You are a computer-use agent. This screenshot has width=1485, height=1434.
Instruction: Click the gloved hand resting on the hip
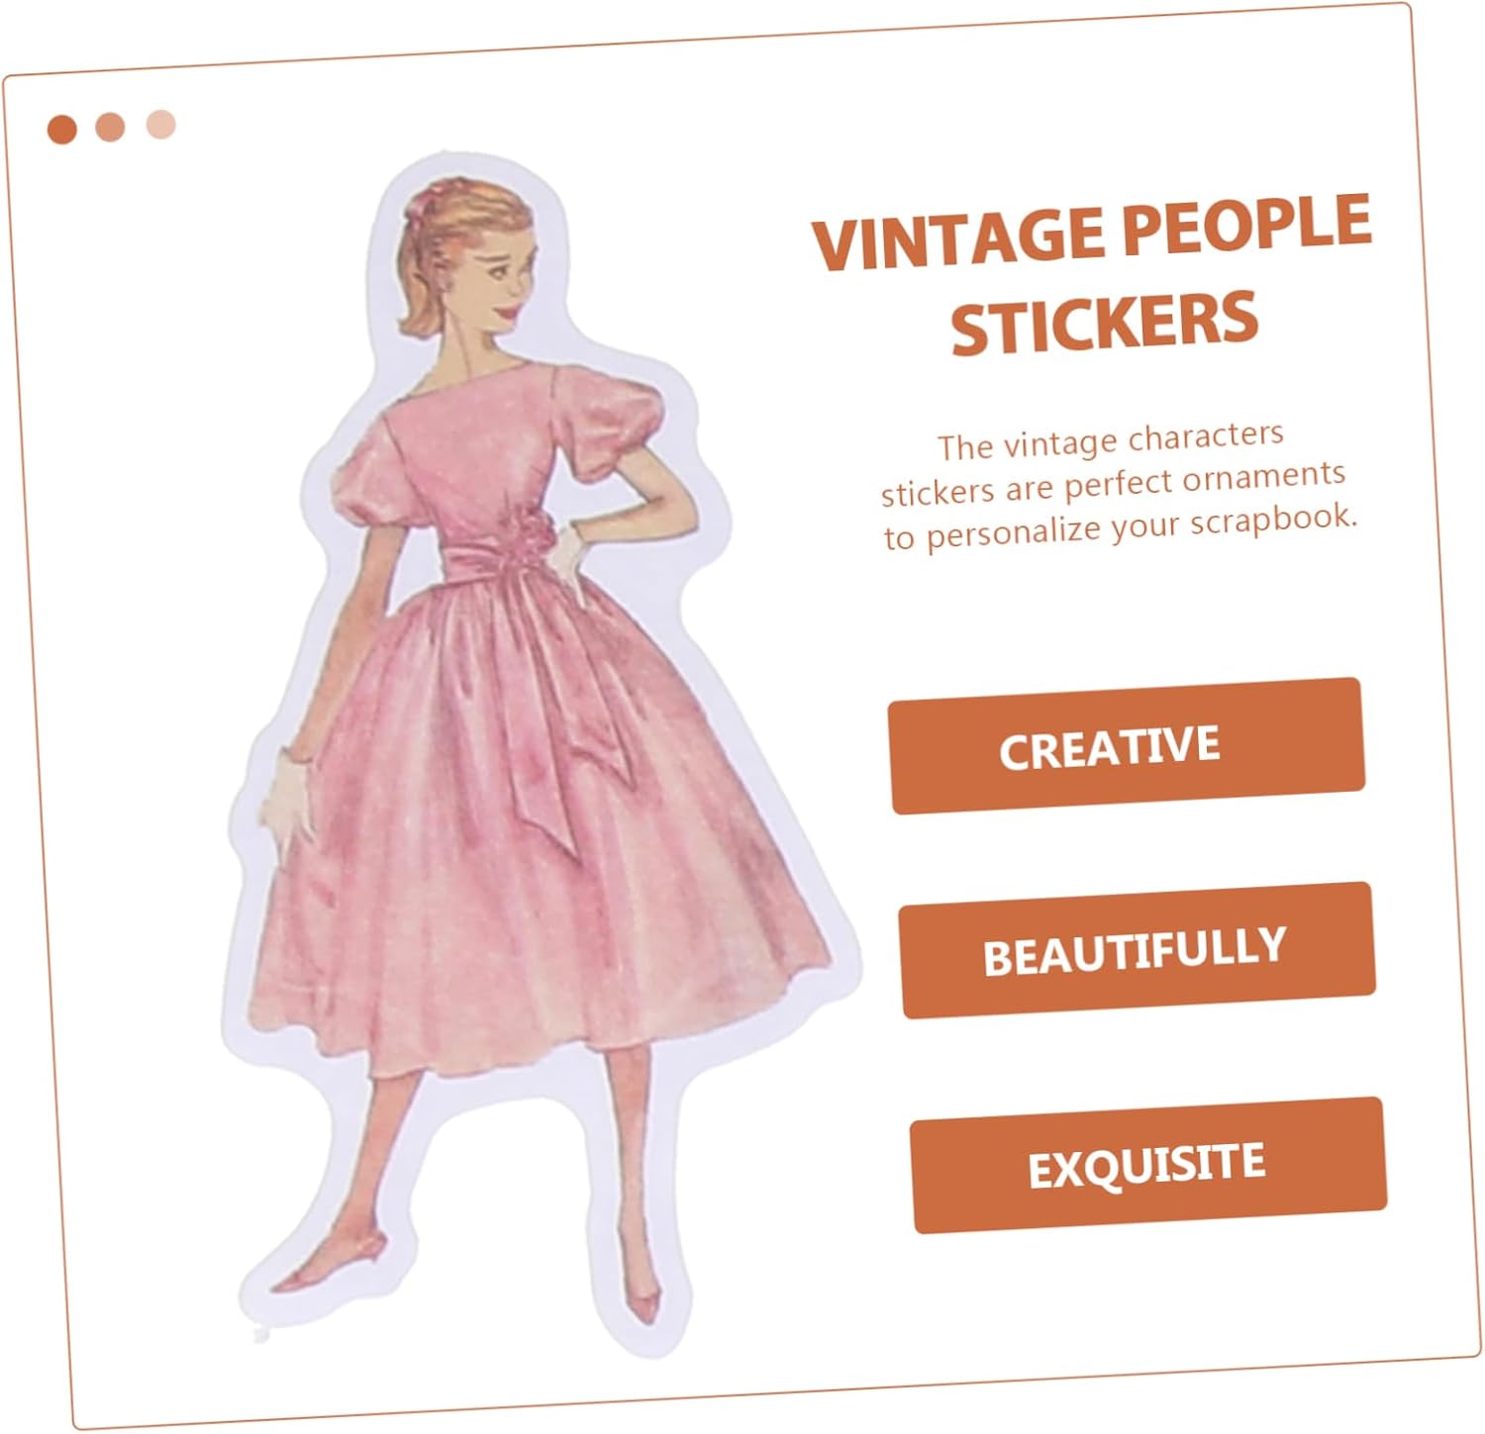point(565,557)
